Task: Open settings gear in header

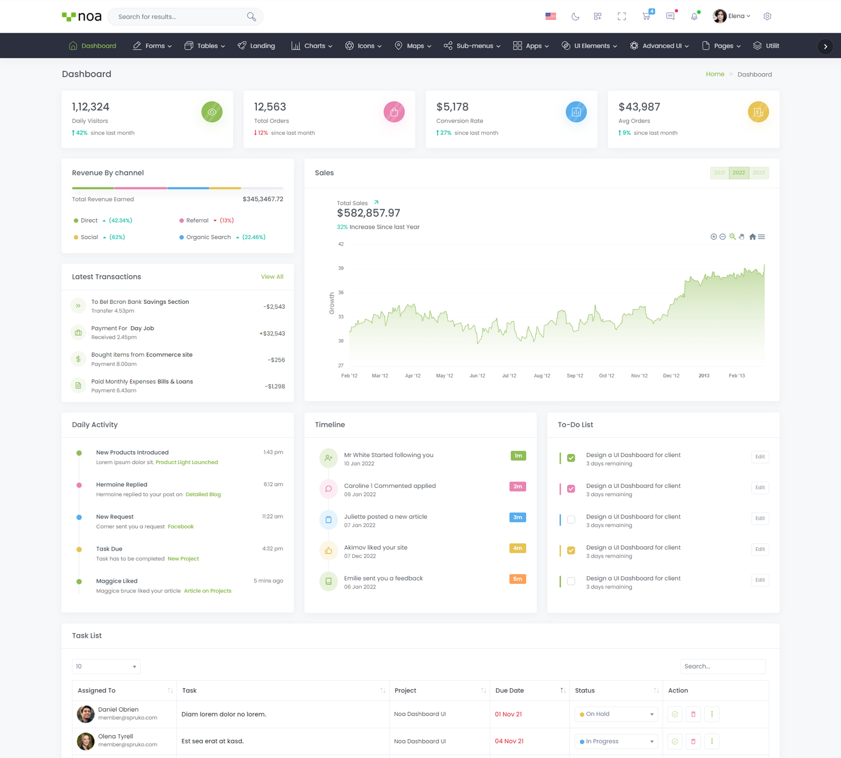Action: [767, 16]
